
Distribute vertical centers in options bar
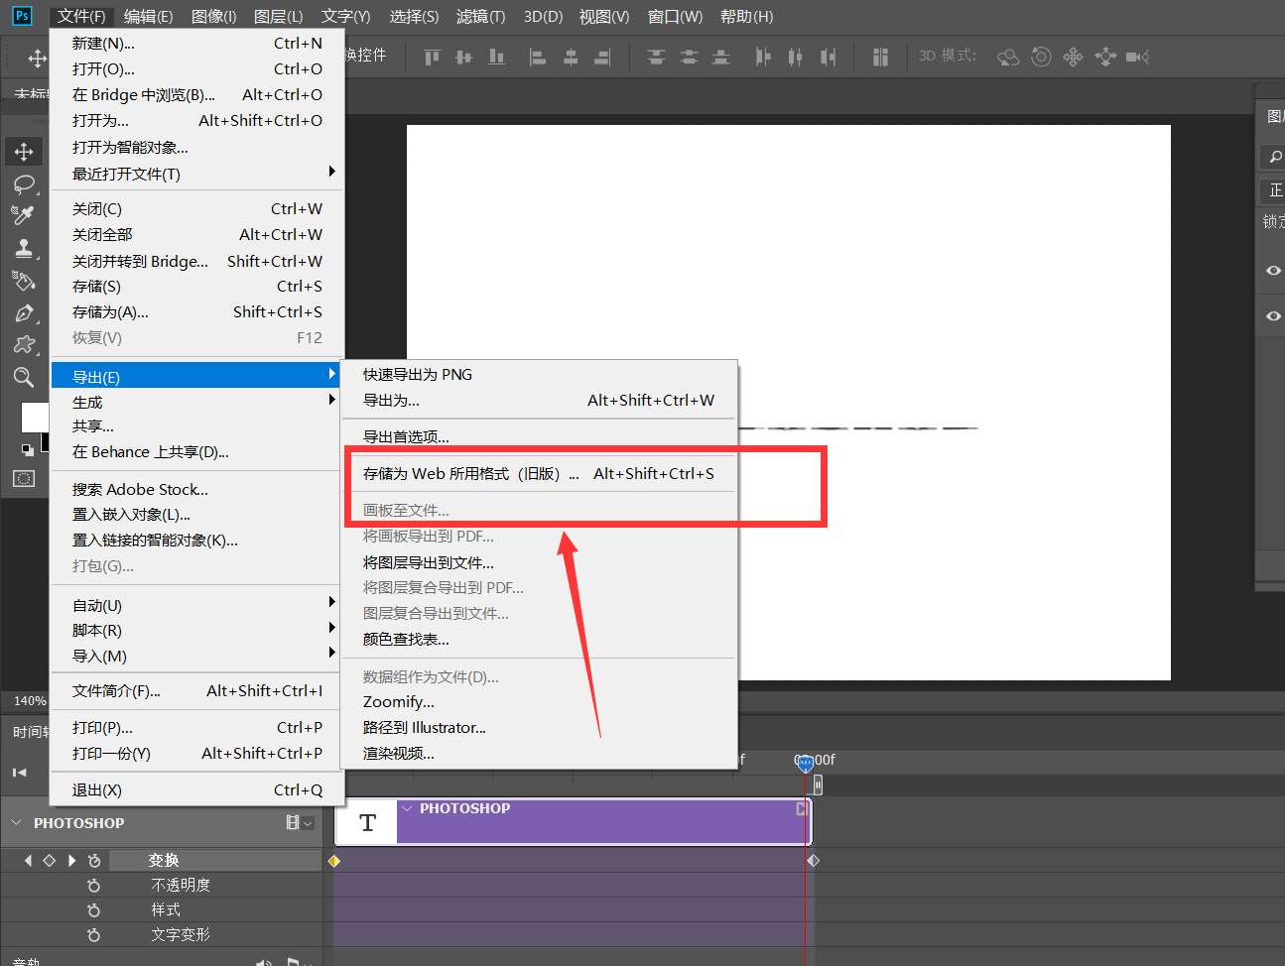click(689, 57)
